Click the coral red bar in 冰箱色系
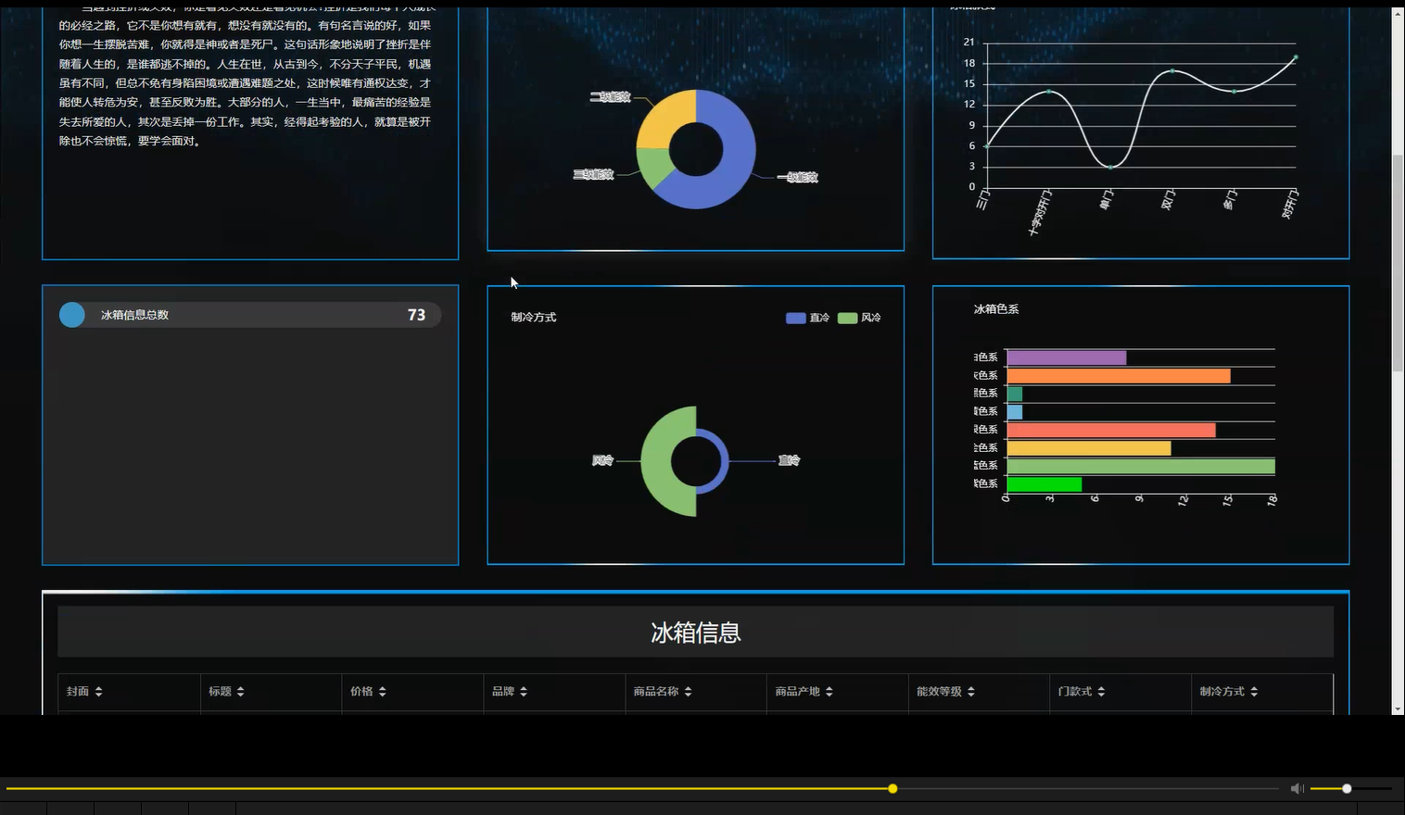Viewport: 1405px width, 815px height. pos(1111,430)
